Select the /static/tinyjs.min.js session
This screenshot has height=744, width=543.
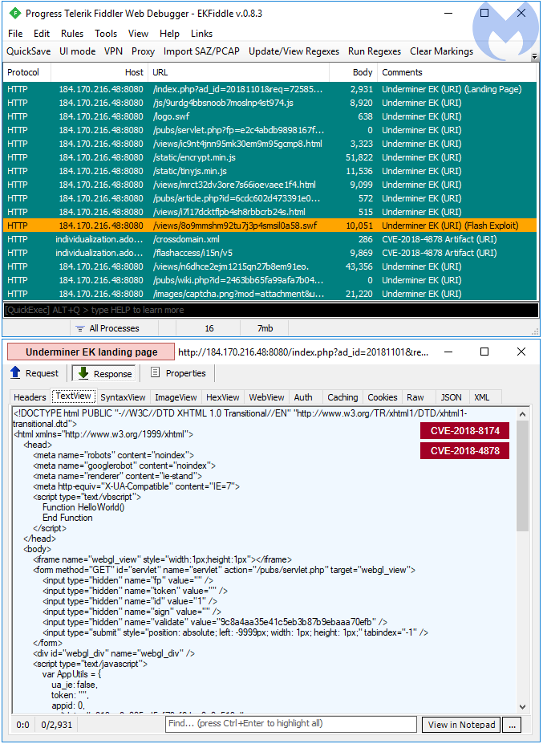[x=270, y=171]
